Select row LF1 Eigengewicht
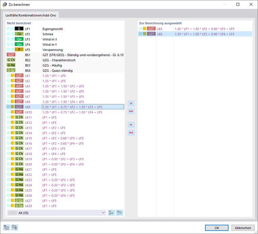The image size is (258, 234). click(x=65, y=29)
